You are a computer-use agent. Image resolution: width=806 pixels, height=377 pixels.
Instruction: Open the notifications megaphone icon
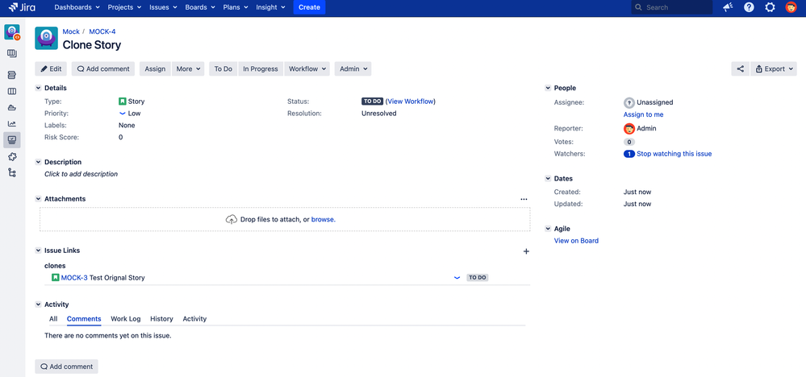point(728,7)
